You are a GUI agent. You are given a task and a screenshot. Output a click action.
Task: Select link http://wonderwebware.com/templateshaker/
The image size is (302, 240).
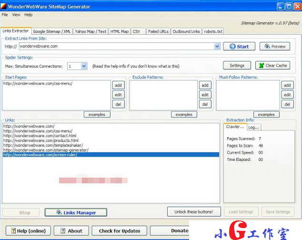43,145
